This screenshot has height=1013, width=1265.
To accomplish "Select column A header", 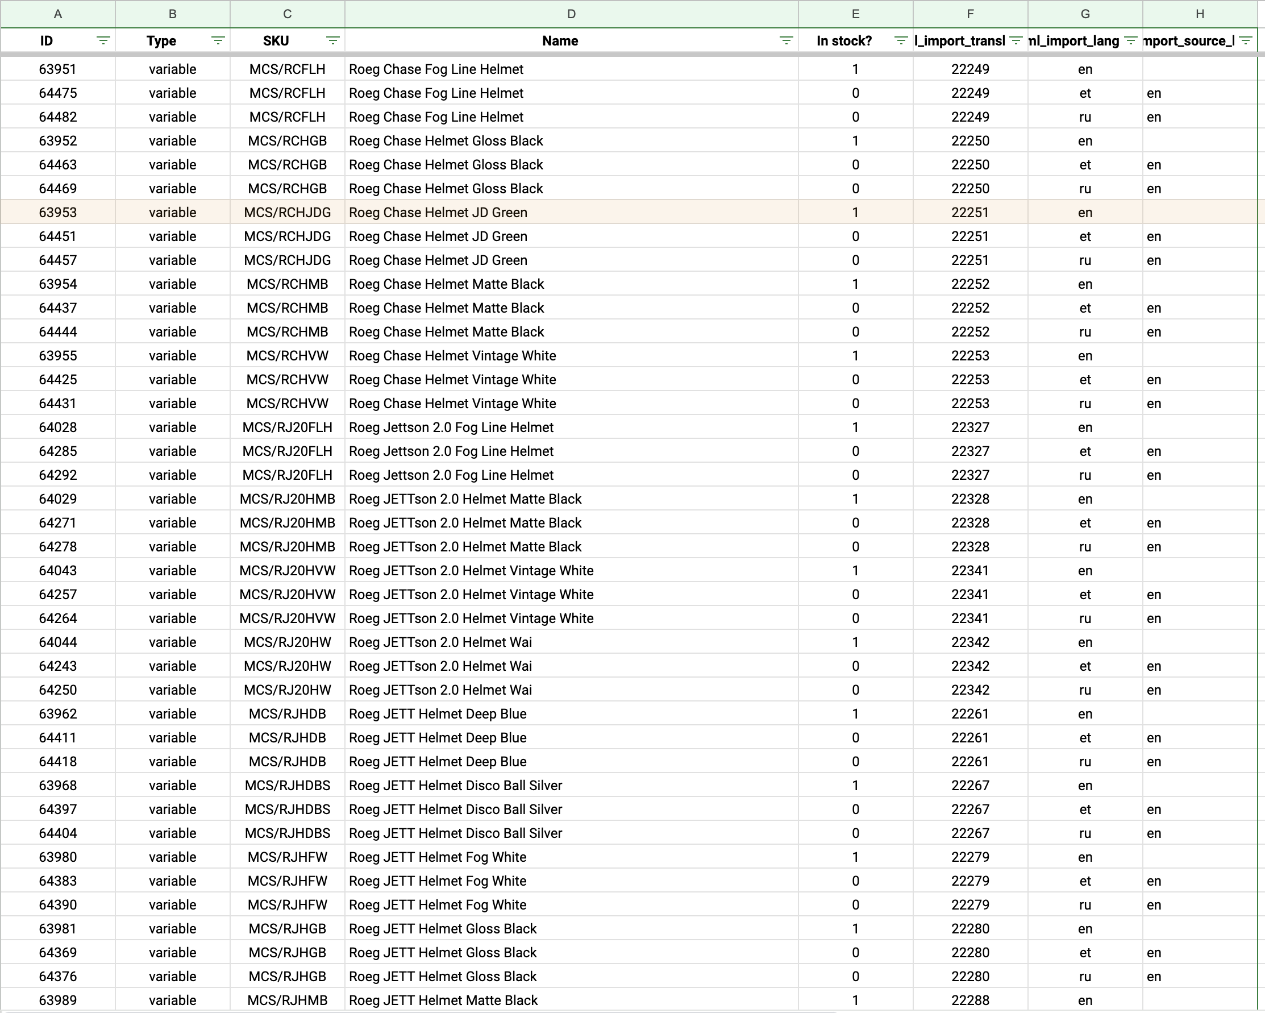I will 57,14.
